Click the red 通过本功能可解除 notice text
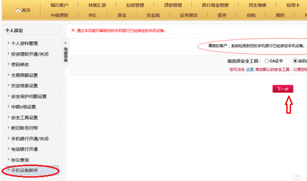This screenshot has height=181, width=307. (x=121, y=31)
